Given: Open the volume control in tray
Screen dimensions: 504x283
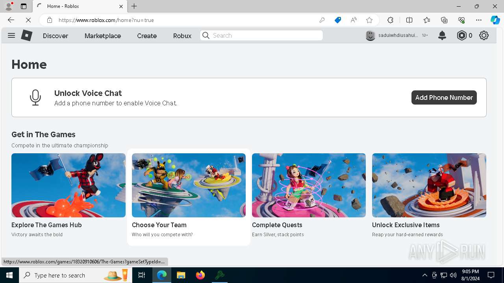Looking at the screenshot, I should (x=453, y=275).
